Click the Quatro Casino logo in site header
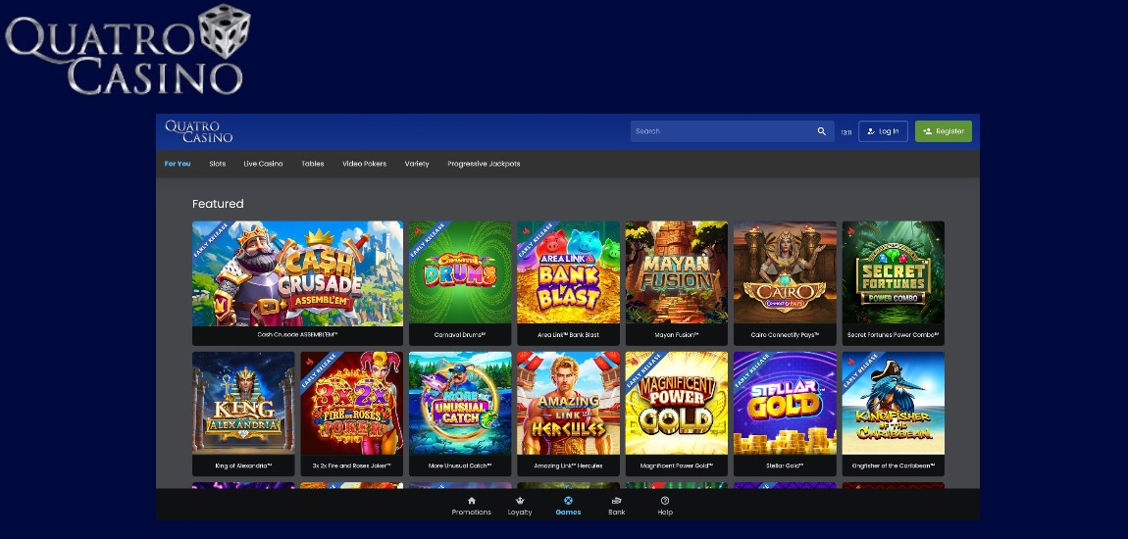1128x539 pixels. [198, 131]
